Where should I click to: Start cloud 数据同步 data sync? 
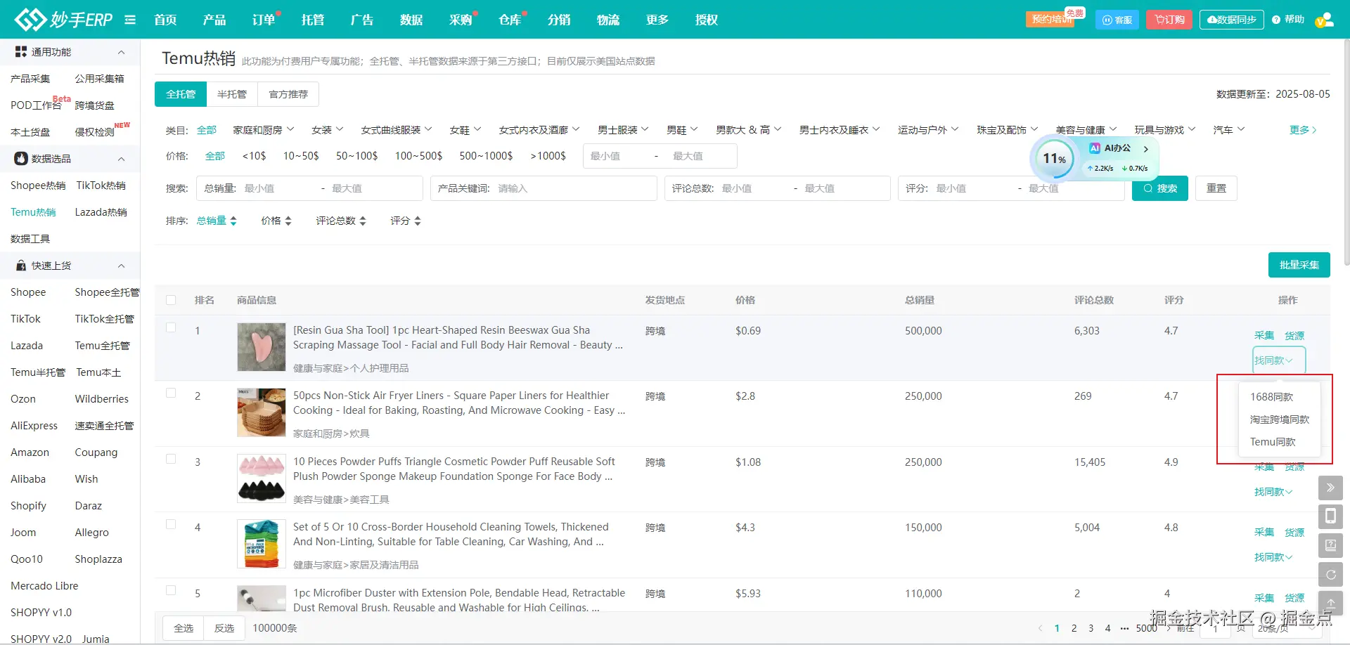1232,20
